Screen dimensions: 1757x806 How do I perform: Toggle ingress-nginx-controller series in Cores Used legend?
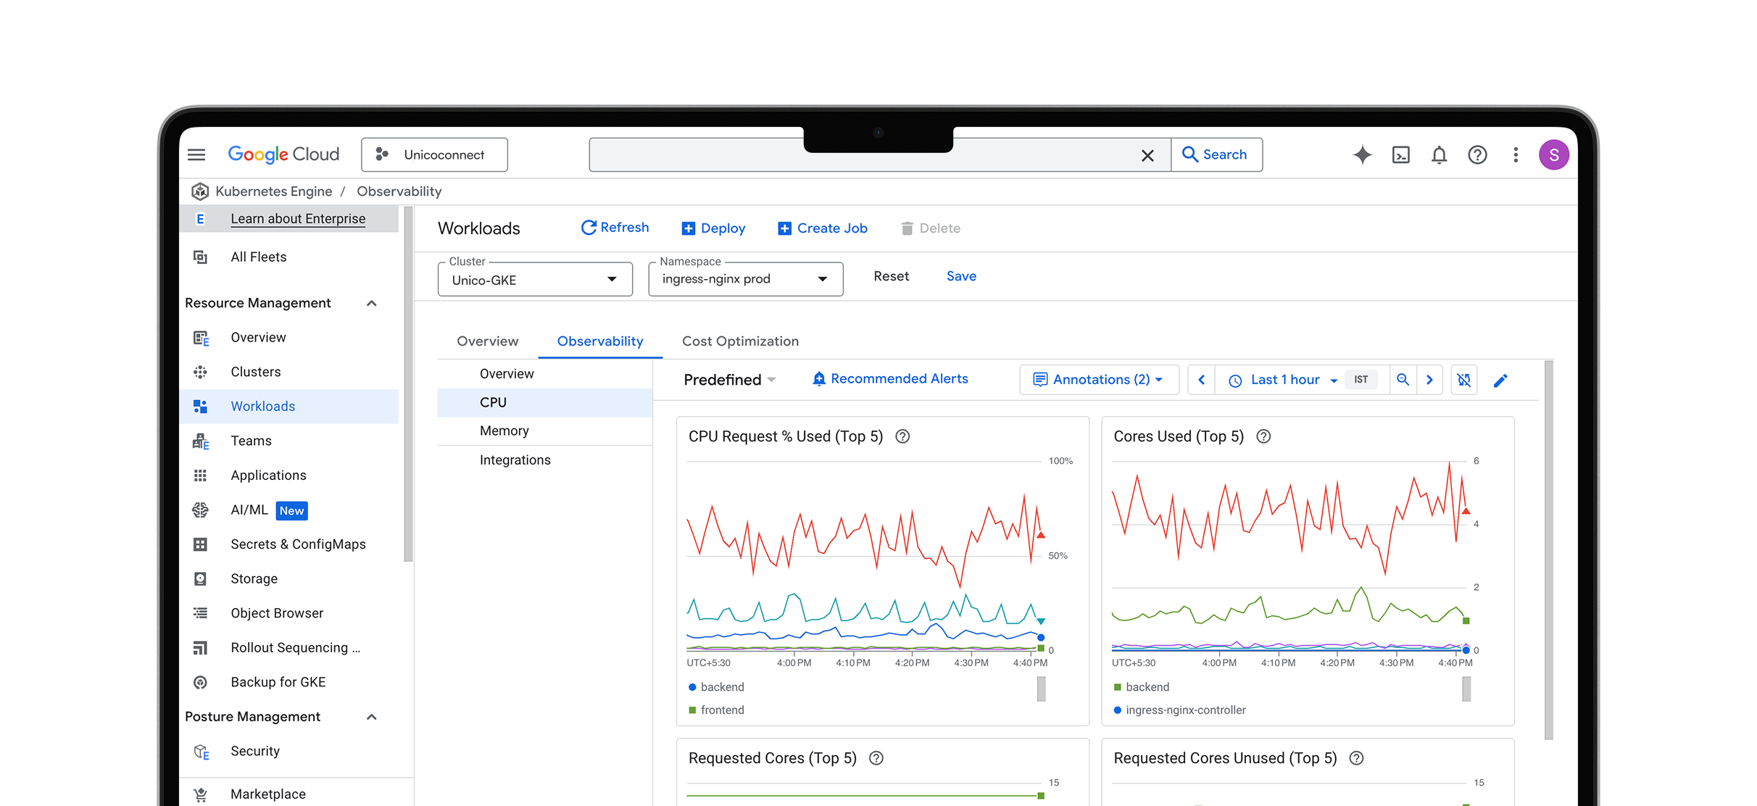pos(1184,710)
